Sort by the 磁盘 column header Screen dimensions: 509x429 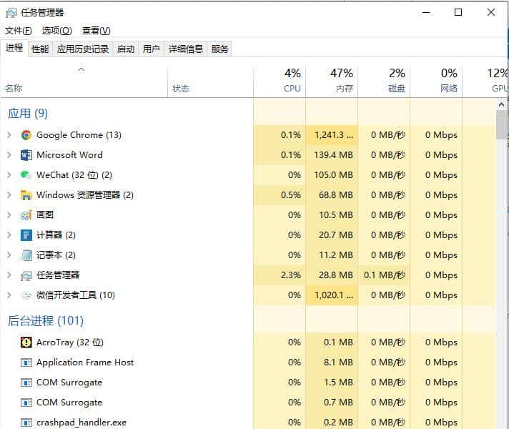(x=384, y=82)
